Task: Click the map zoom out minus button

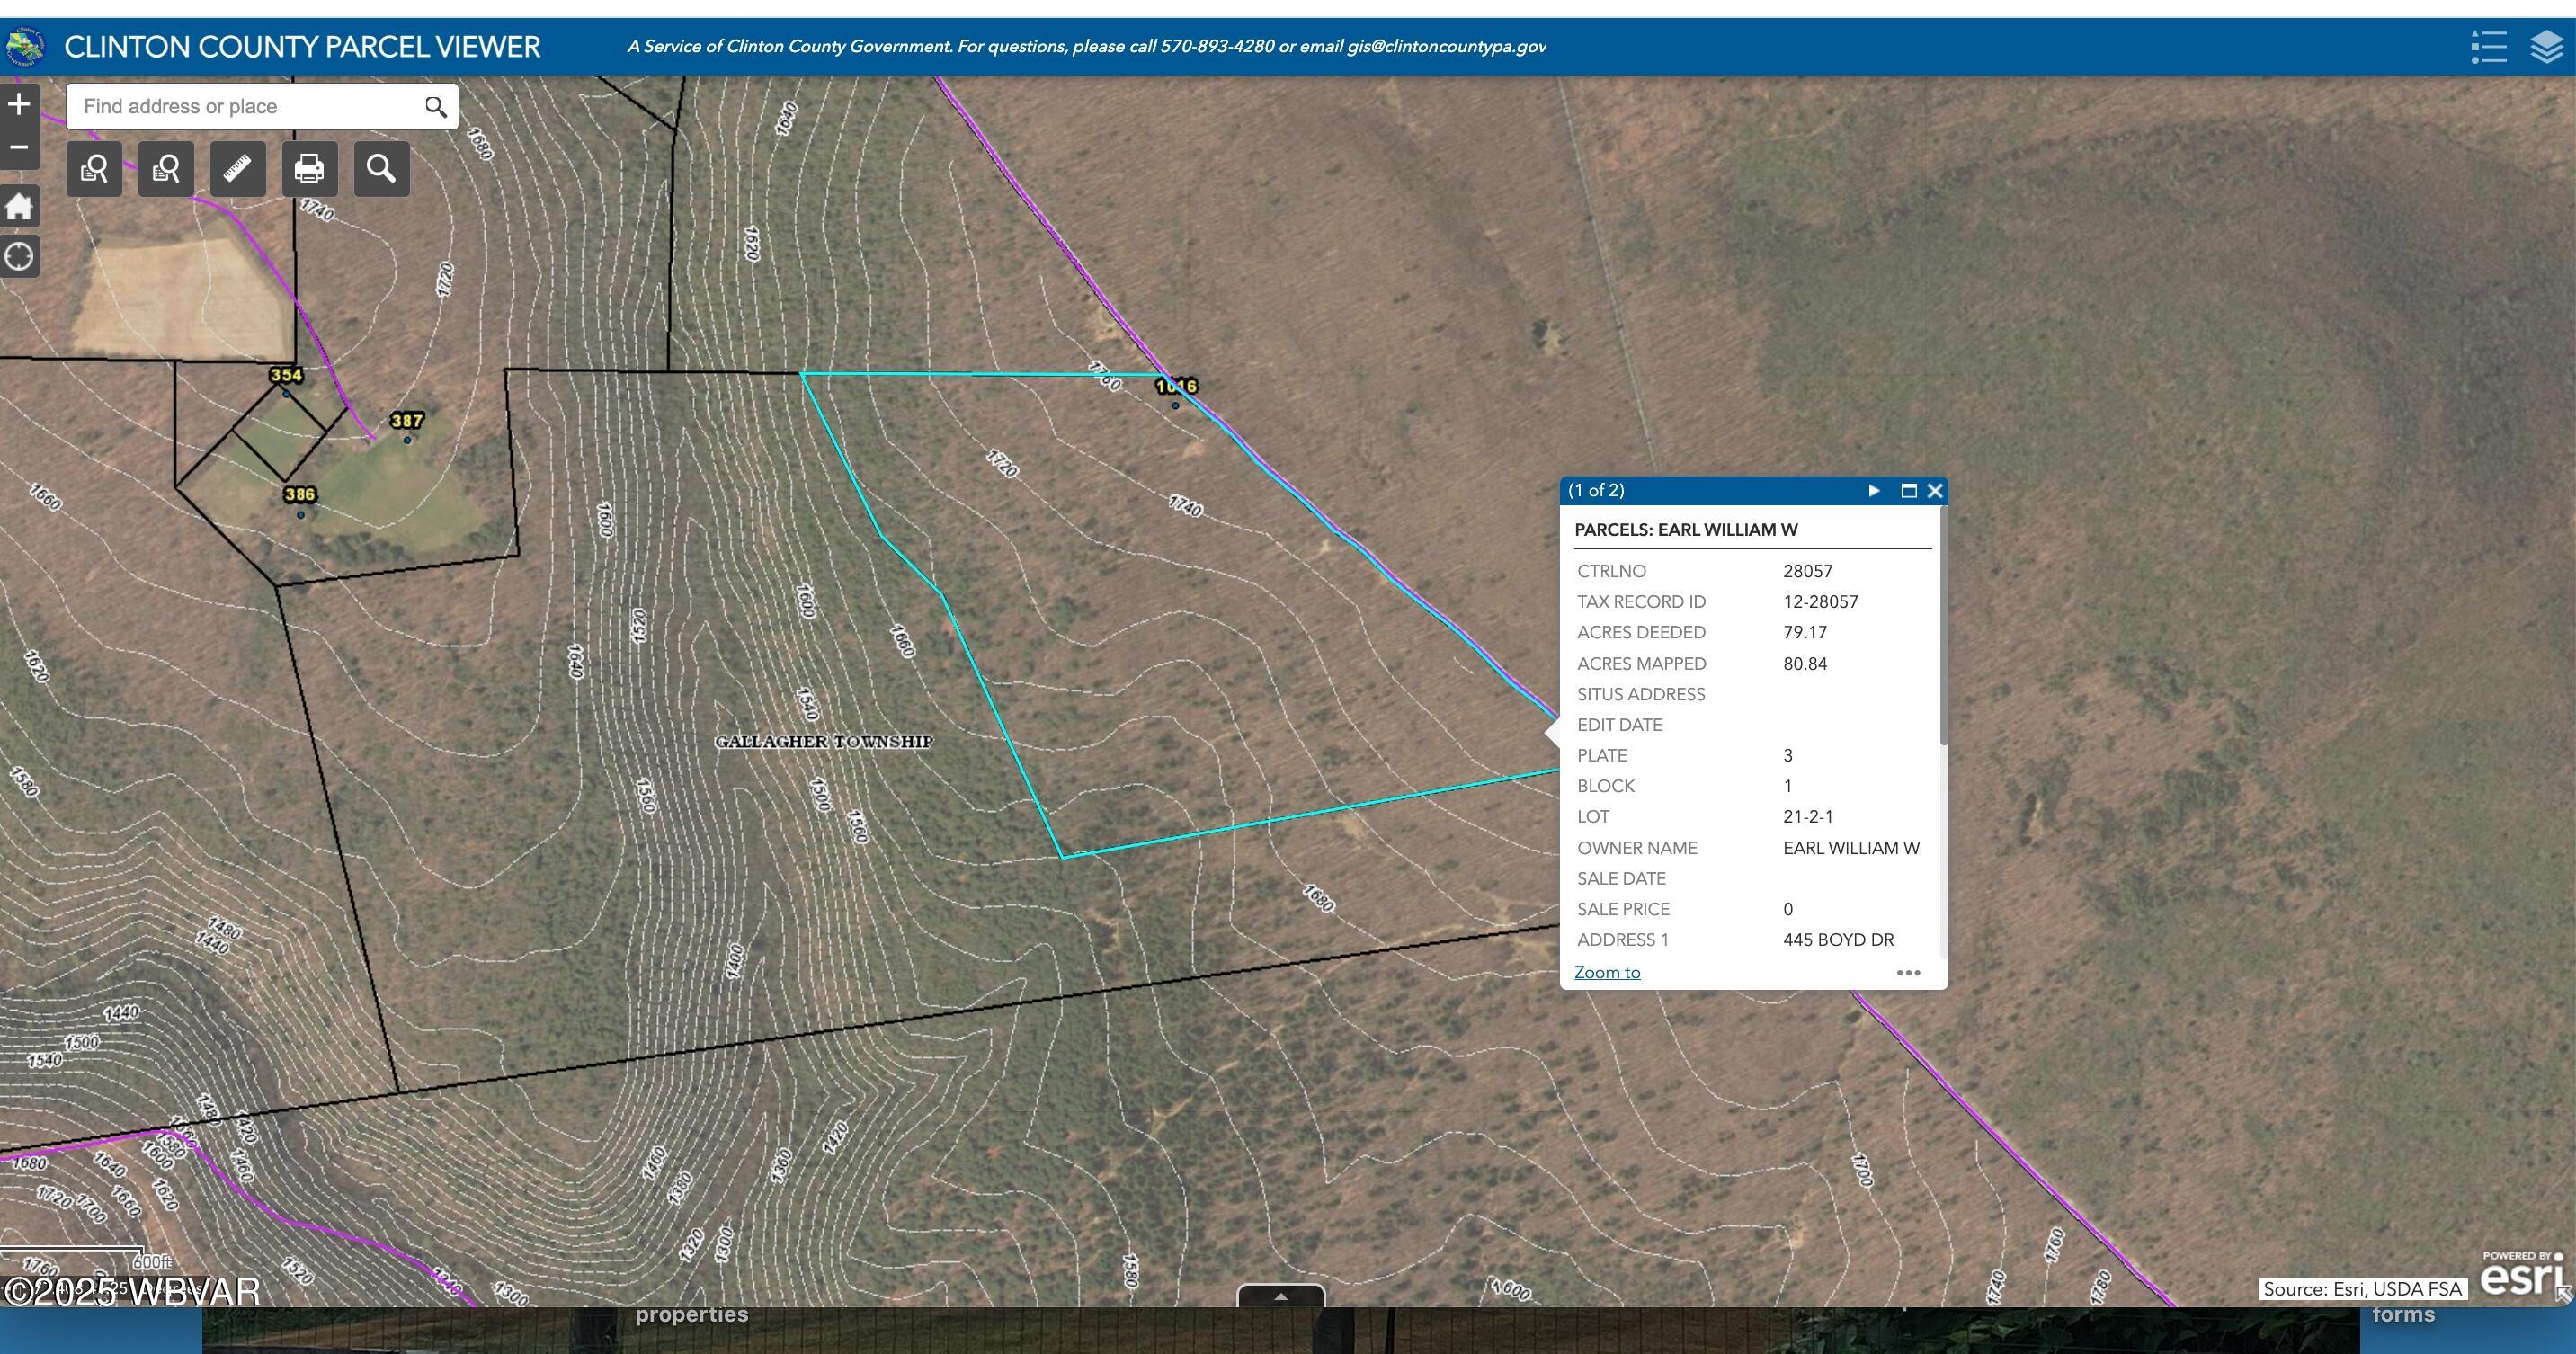Action: pos(19,148)
